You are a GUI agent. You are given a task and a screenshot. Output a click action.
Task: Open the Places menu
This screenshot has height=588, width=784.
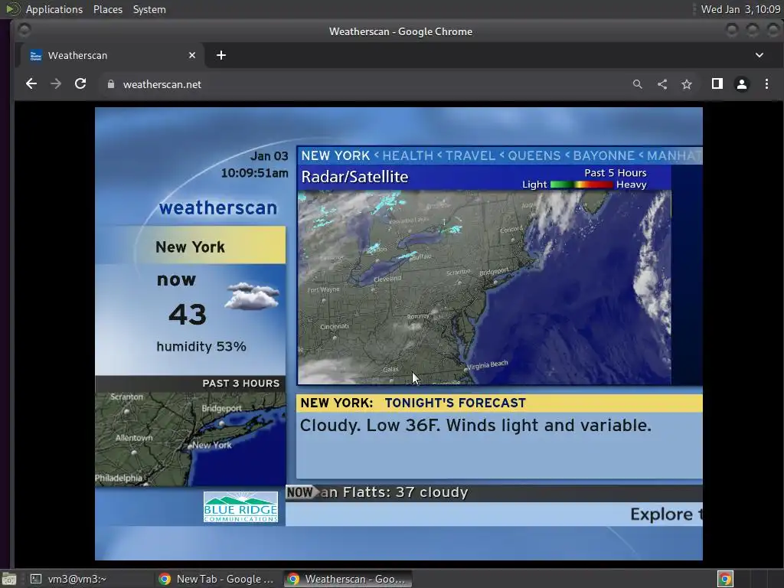pos(107,9)
